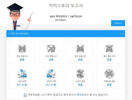Click the professor mascot illustration
The image size is (132, 100).
[x=20, y=17]
